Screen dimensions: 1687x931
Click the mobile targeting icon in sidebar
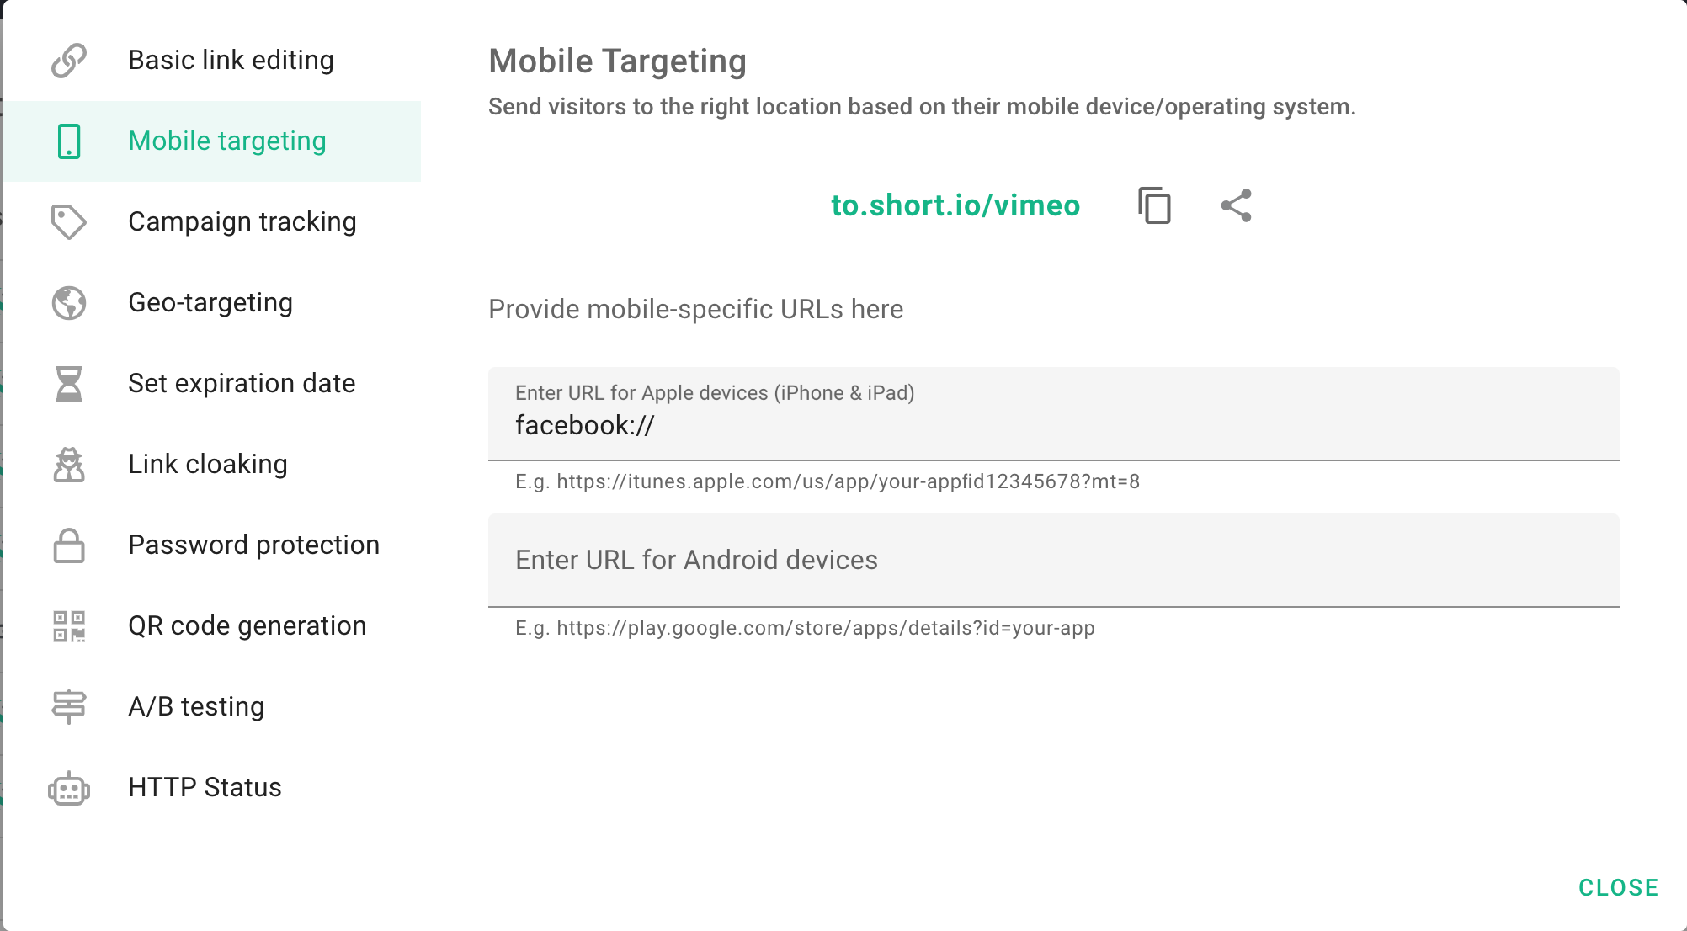coord(69,141)
